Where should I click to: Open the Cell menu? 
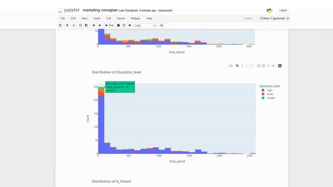(109, 19)
